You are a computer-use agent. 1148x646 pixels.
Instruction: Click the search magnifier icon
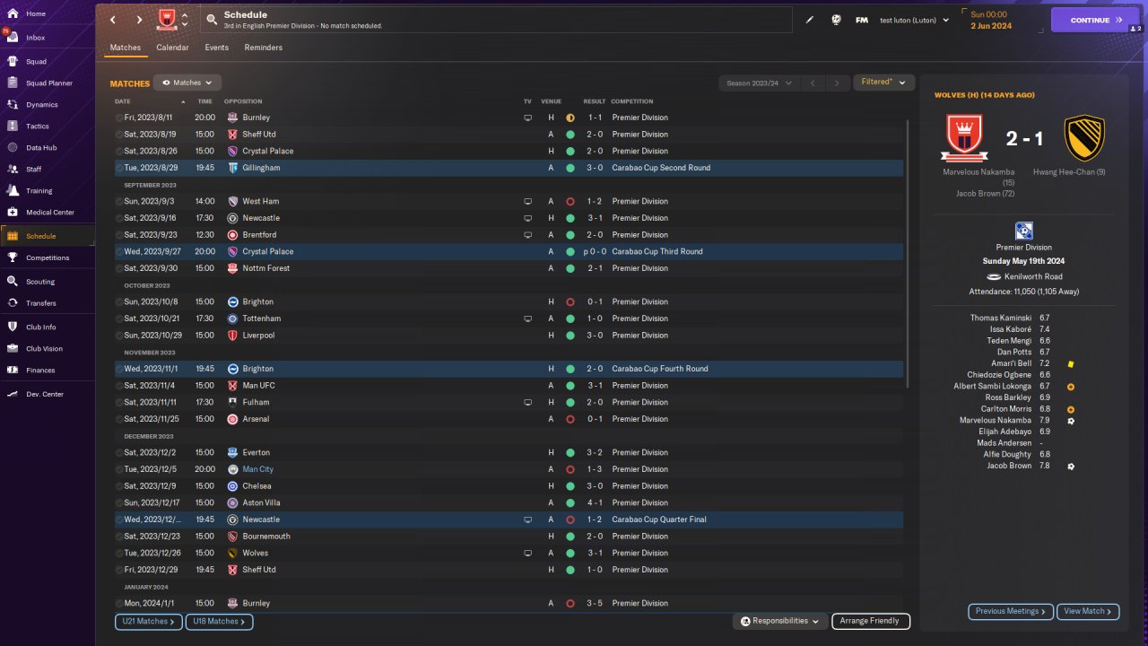212,19
